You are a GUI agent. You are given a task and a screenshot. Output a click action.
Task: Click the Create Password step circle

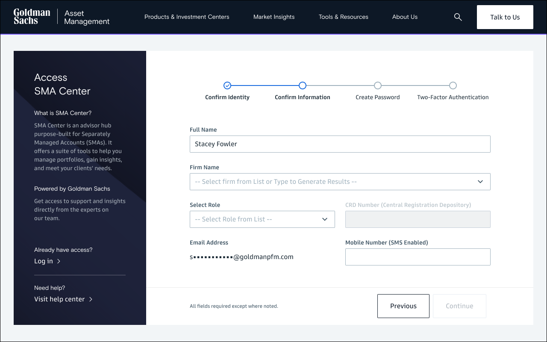pos(378,85)
